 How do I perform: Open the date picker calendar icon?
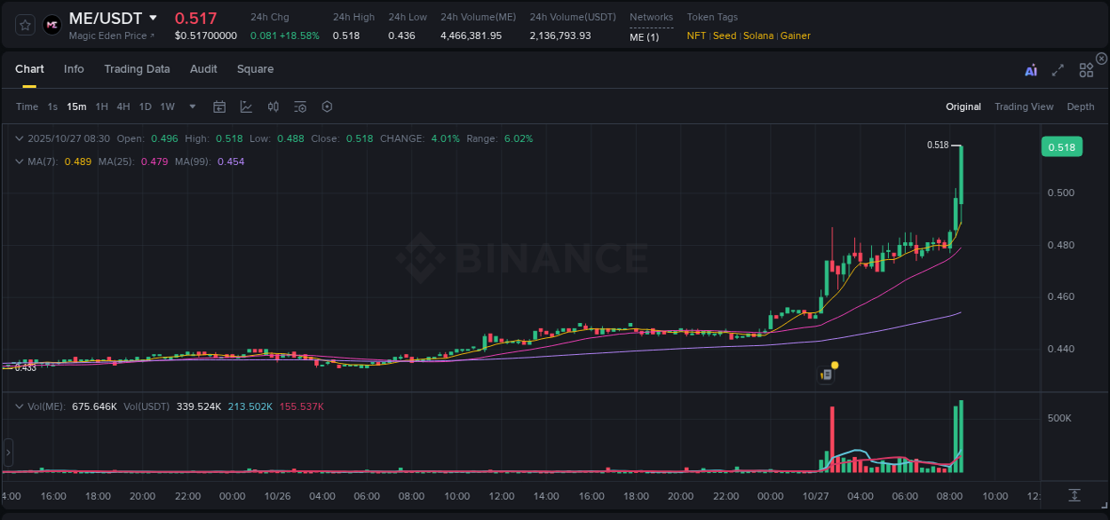tap(219, 106)
